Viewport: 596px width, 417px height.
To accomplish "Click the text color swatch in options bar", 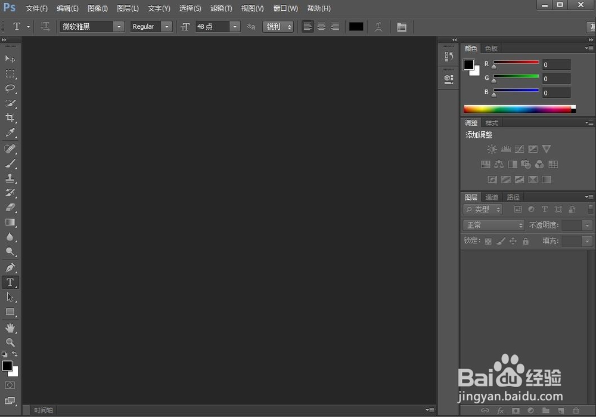I will click(x=356, y=27).
